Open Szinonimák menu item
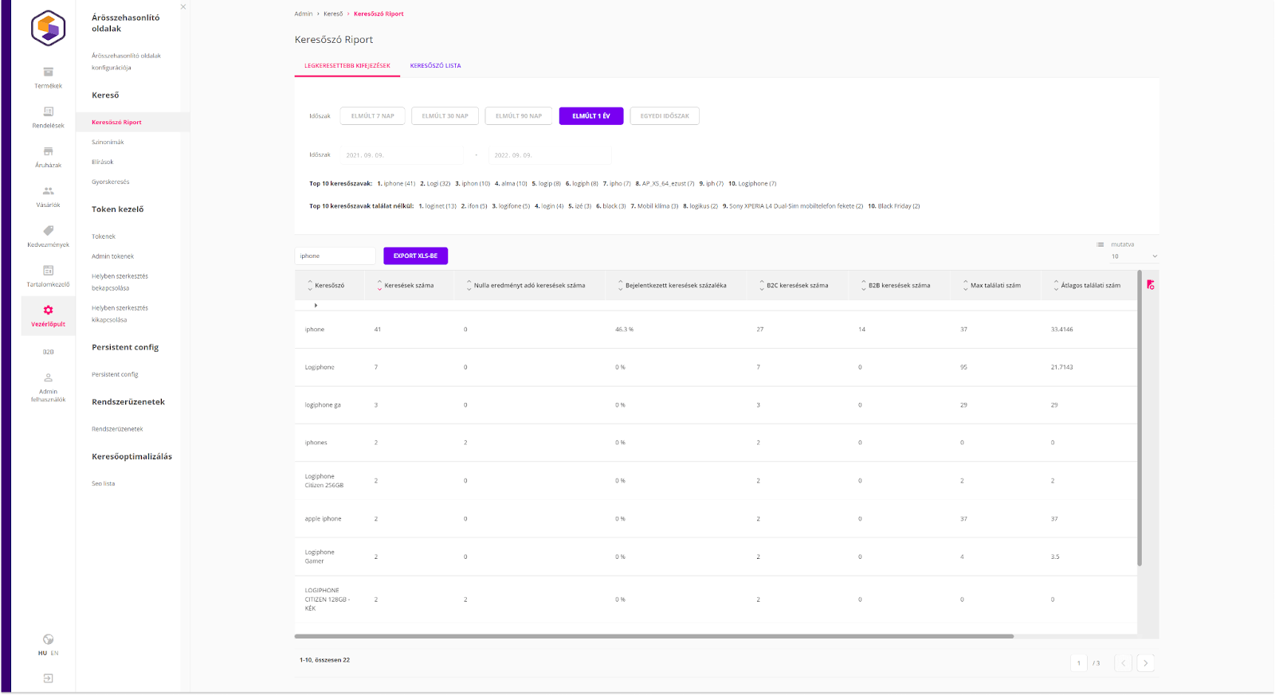1275x695 pixels. coord(108,143)
